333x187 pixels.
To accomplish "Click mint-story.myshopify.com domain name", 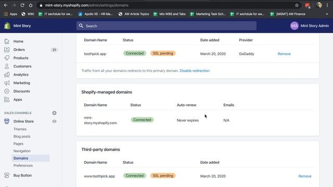I will point(100,120).
